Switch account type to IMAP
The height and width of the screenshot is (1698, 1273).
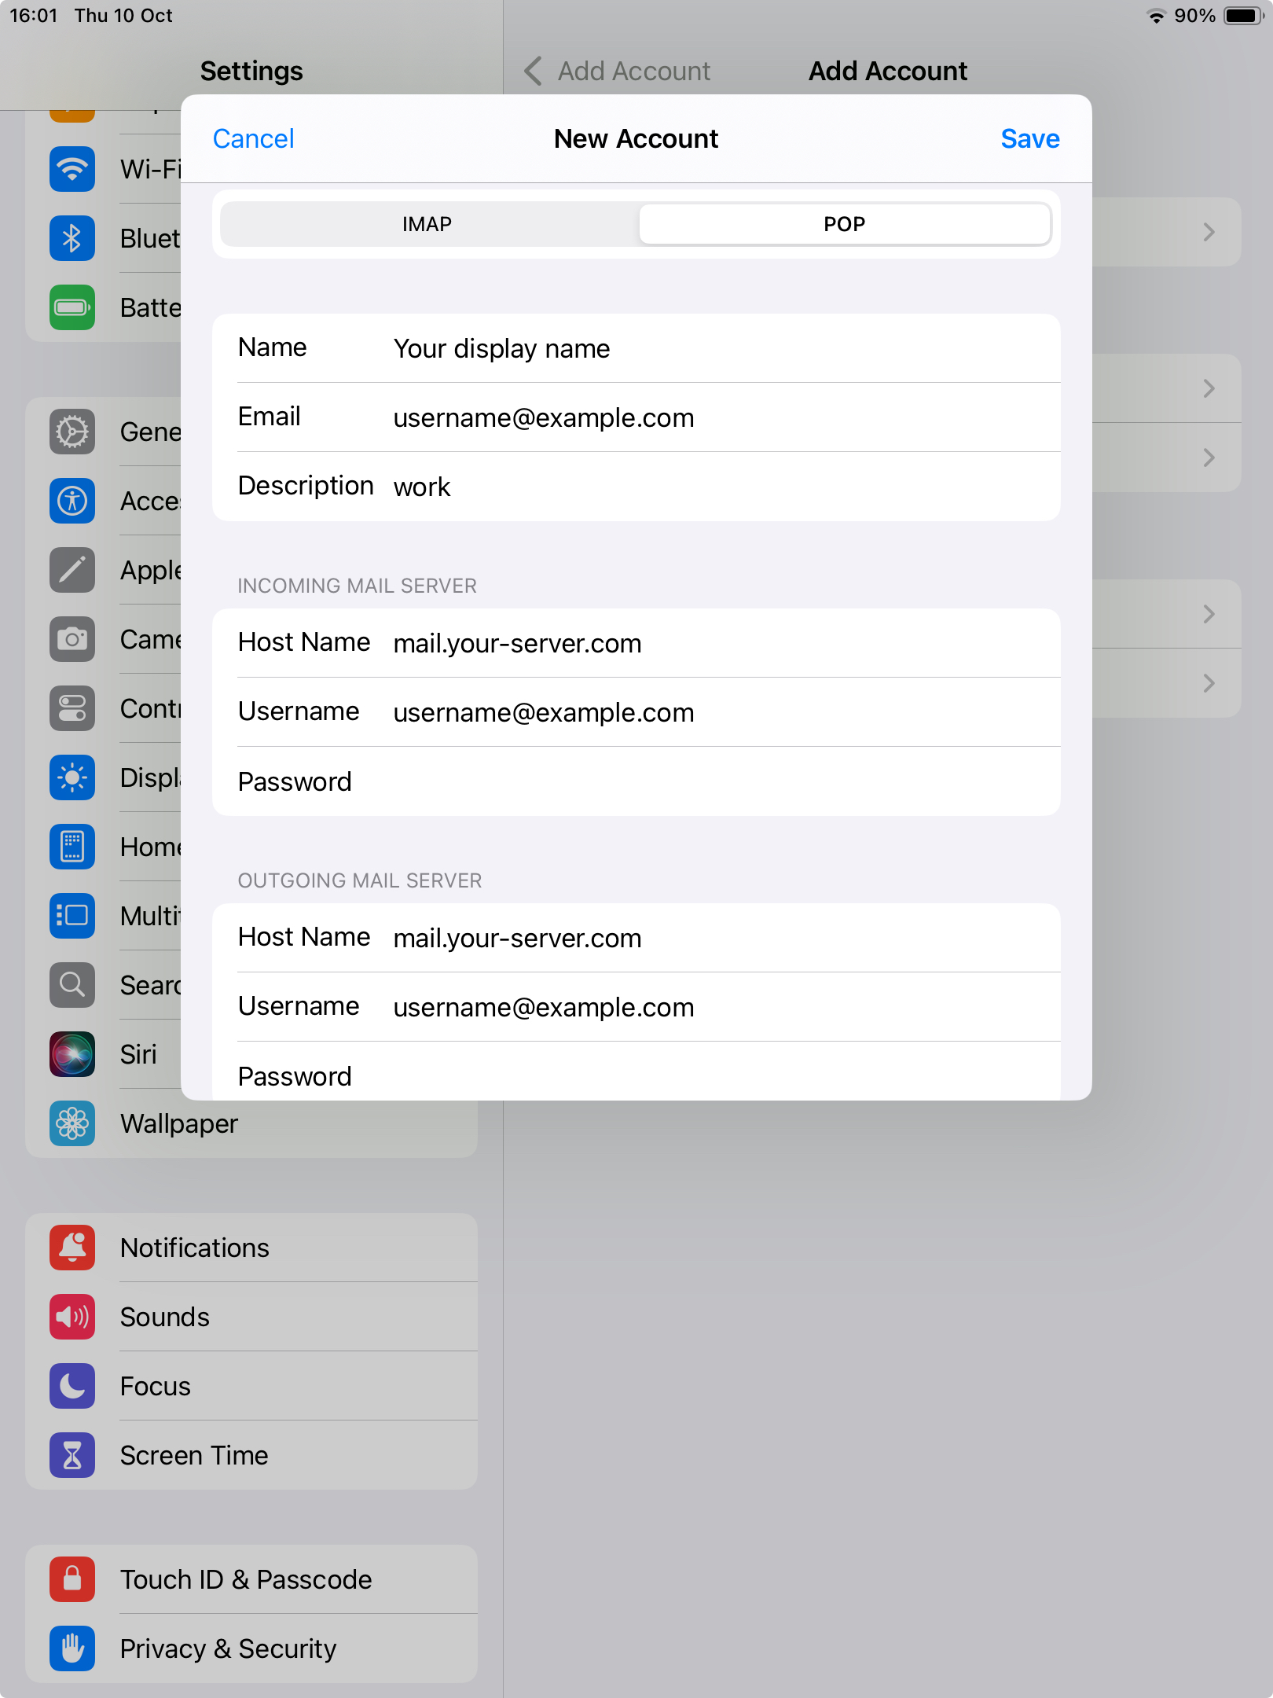427,224
